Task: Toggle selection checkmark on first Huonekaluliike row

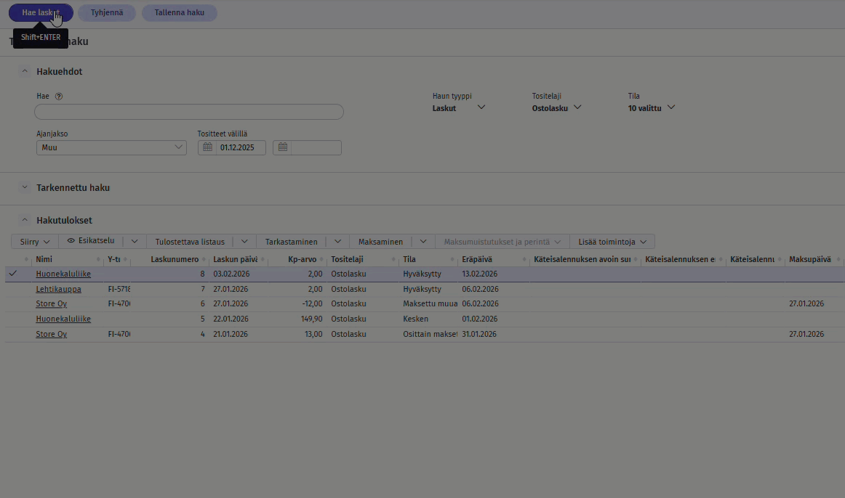Action: point(13,274)
